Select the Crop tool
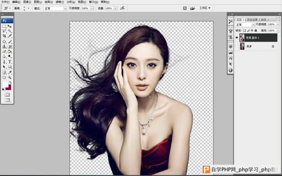 4,36
